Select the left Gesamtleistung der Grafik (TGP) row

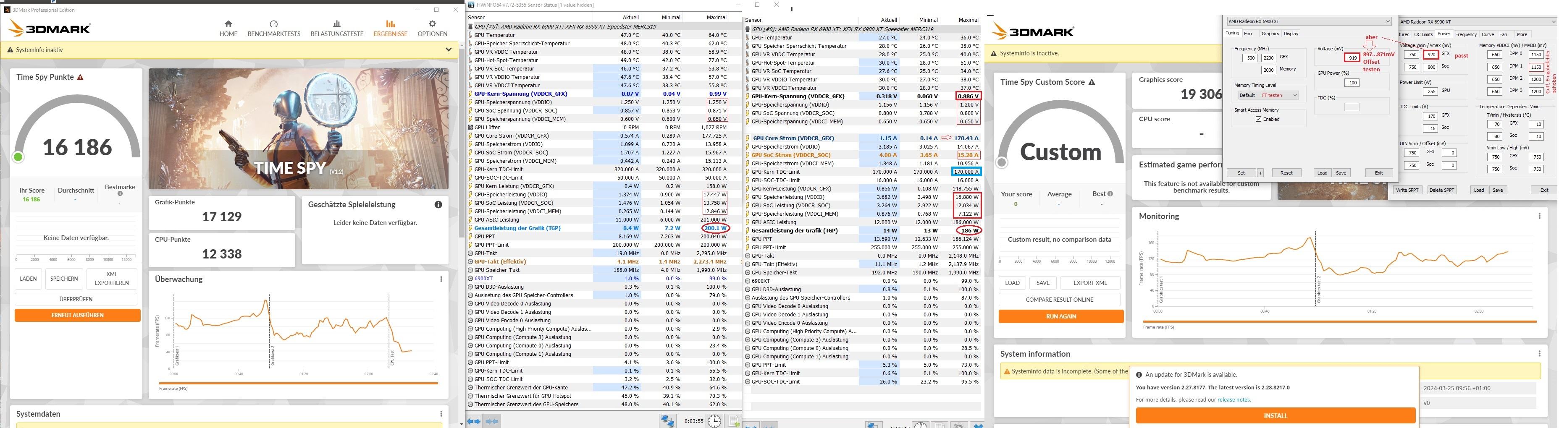pos(604,229)
